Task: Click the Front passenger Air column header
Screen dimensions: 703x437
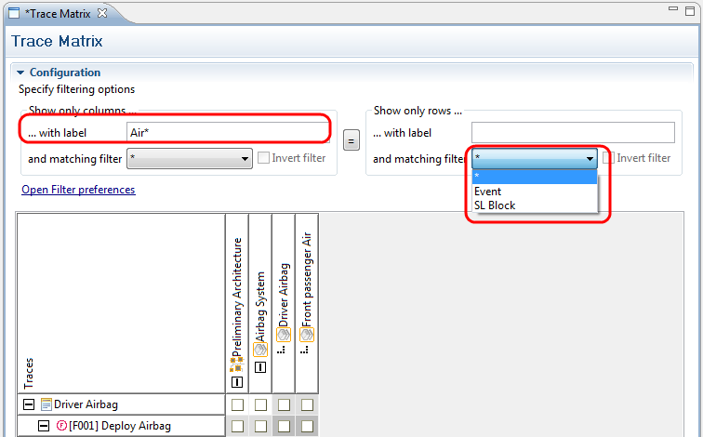Action: tap(307, 303)
